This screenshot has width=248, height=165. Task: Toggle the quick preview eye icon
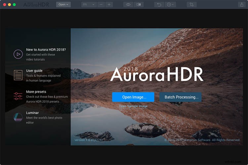(128, 4)
